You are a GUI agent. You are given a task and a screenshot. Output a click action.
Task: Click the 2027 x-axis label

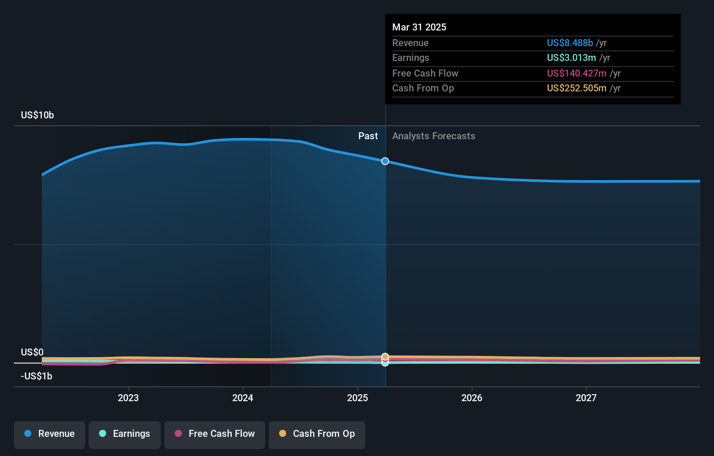coord(586,398)
